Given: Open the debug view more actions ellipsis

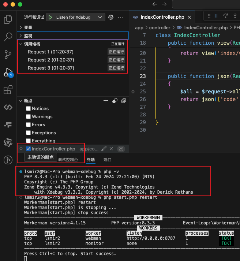Looking at the screenshot, I should [120, 17].
